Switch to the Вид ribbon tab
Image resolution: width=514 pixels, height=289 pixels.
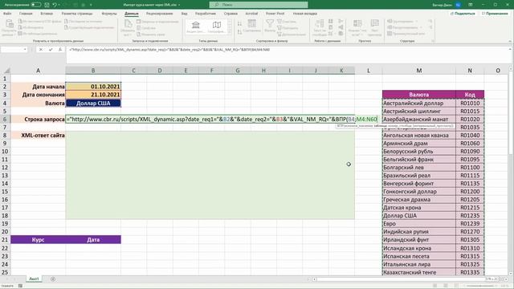click(x=184, y=14)
